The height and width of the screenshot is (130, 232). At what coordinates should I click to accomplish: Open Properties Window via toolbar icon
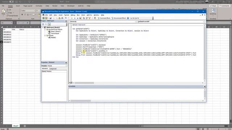point(87,18)
